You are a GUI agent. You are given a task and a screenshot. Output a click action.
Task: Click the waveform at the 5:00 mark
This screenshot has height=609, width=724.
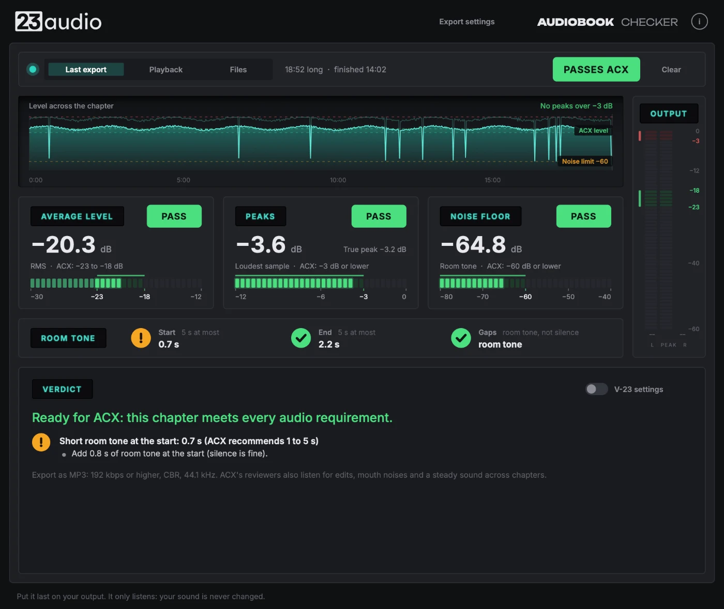pyautogui.click(x=184, y=143)
